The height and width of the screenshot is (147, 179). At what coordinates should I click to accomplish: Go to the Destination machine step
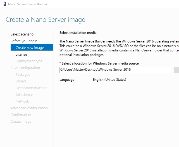click(31, 88)
